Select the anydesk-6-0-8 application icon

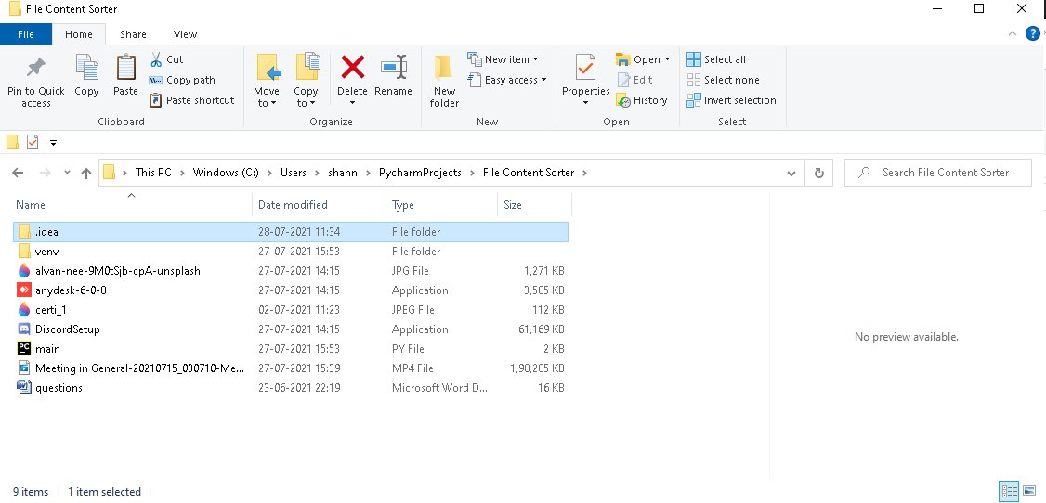(24, 290)
